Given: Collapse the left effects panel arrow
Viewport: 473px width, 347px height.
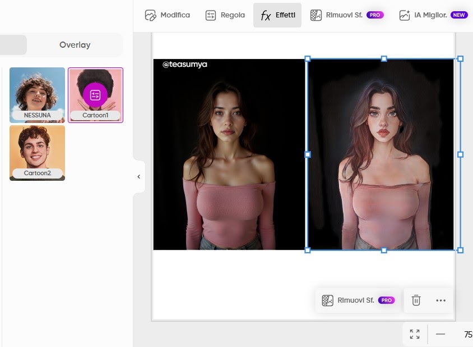Looking at the screenshot, I should [138, 177].
